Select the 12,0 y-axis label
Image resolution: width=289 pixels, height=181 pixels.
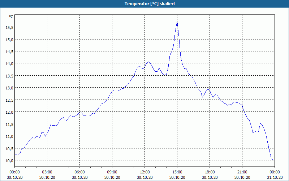pos(9,112)
